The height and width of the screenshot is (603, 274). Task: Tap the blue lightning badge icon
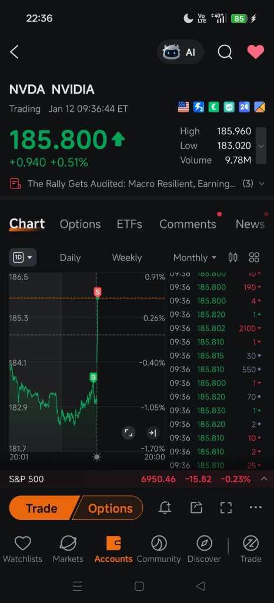(198, 107)
